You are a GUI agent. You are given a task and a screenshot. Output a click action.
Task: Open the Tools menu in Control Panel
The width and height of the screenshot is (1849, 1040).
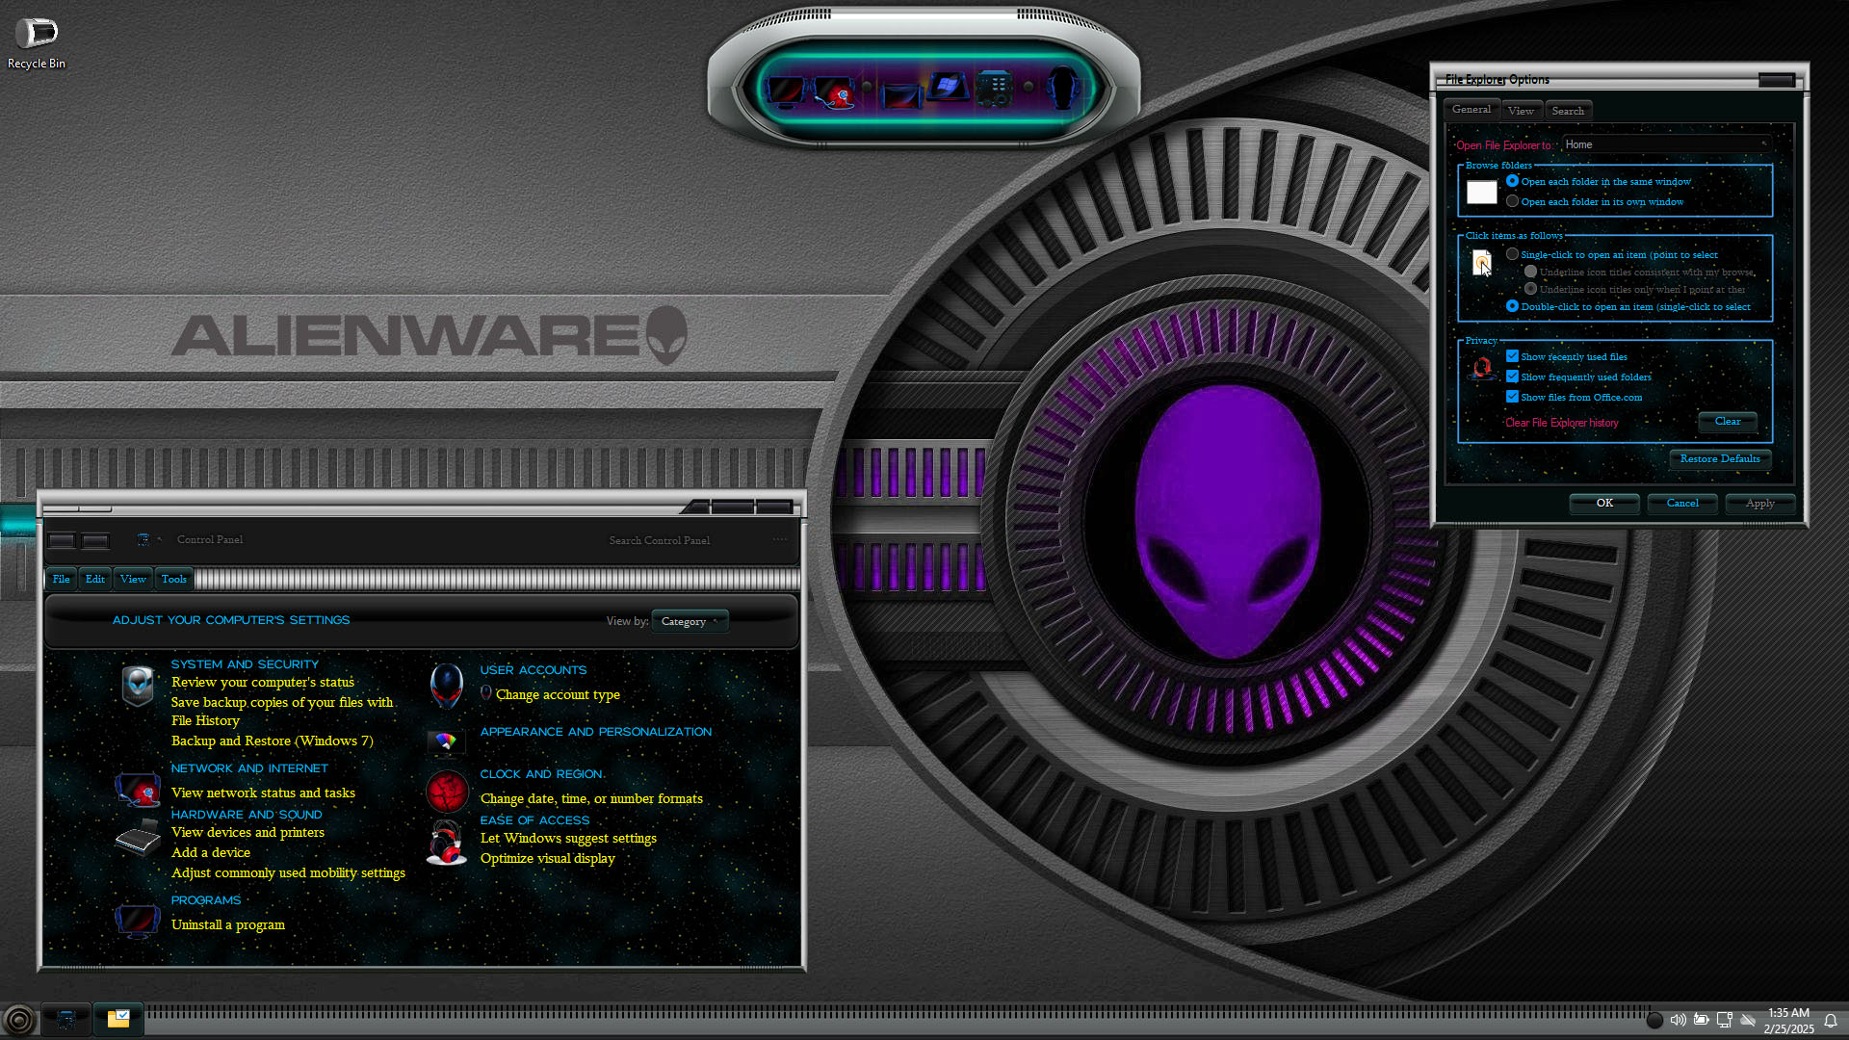[174, 579]
